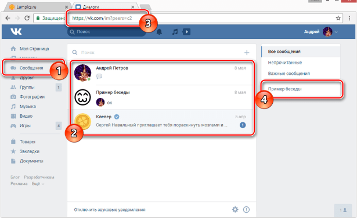Click unread badge 1 on Клевер

click(x=243, y=125)
